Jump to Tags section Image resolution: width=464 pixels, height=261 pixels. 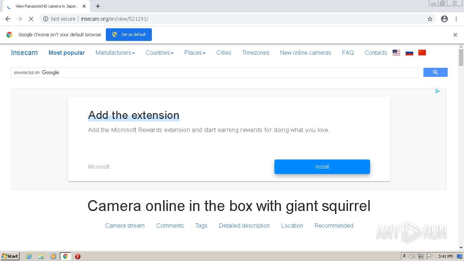[x=201, y=225]
